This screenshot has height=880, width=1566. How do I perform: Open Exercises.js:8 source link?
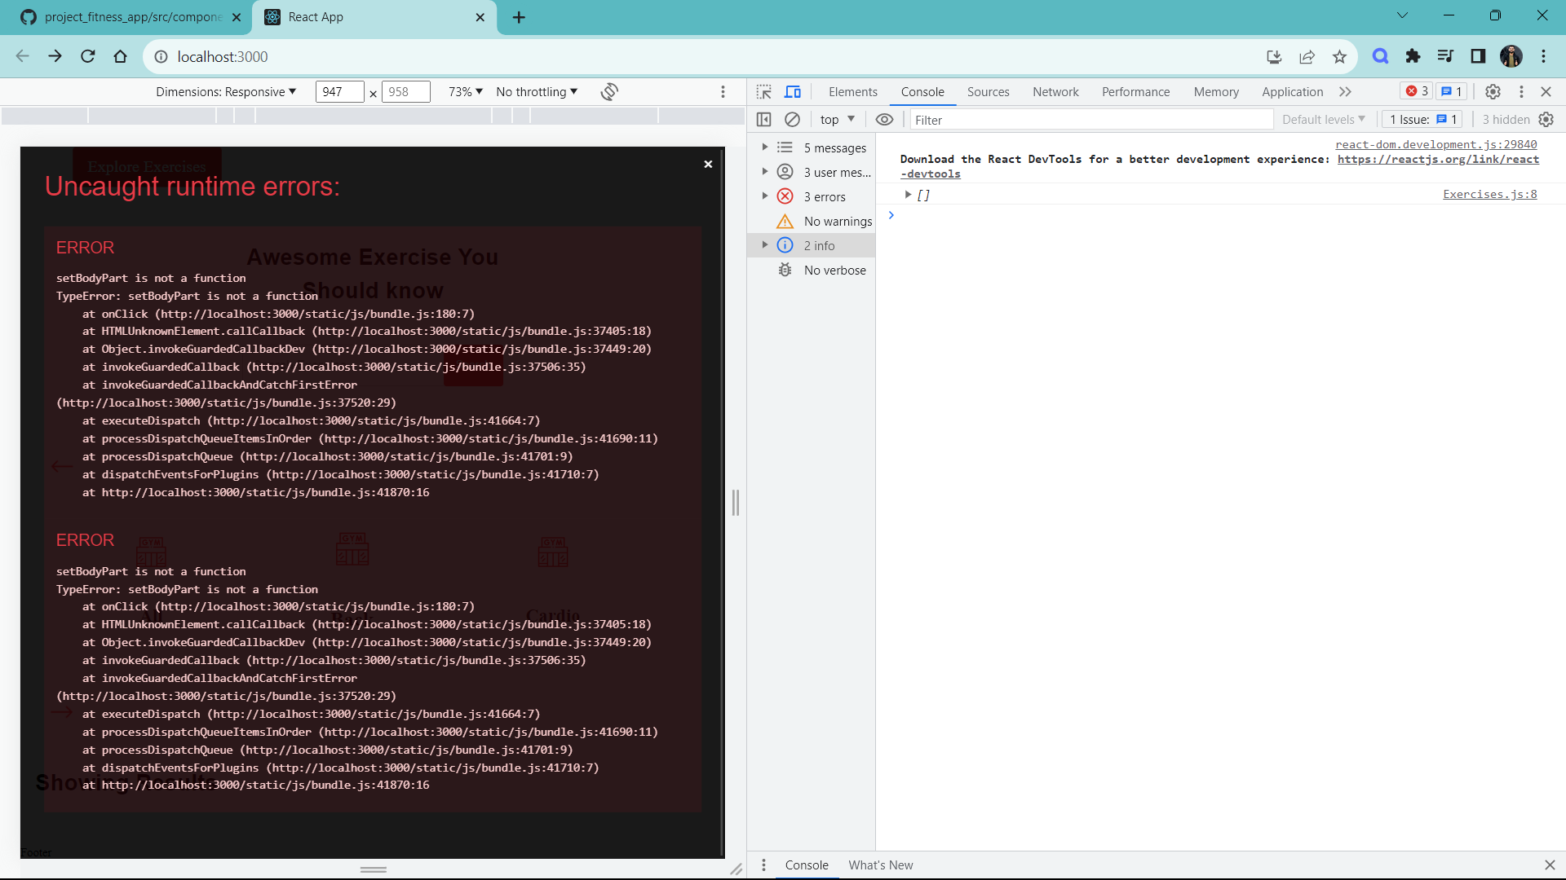click(x=1489, y=194)
